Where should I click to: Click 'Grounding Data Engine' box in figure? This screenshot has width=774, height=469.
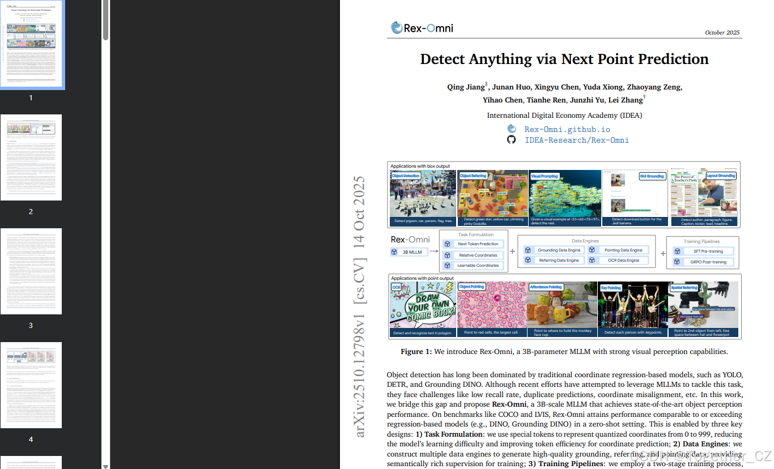coord(553,250)
